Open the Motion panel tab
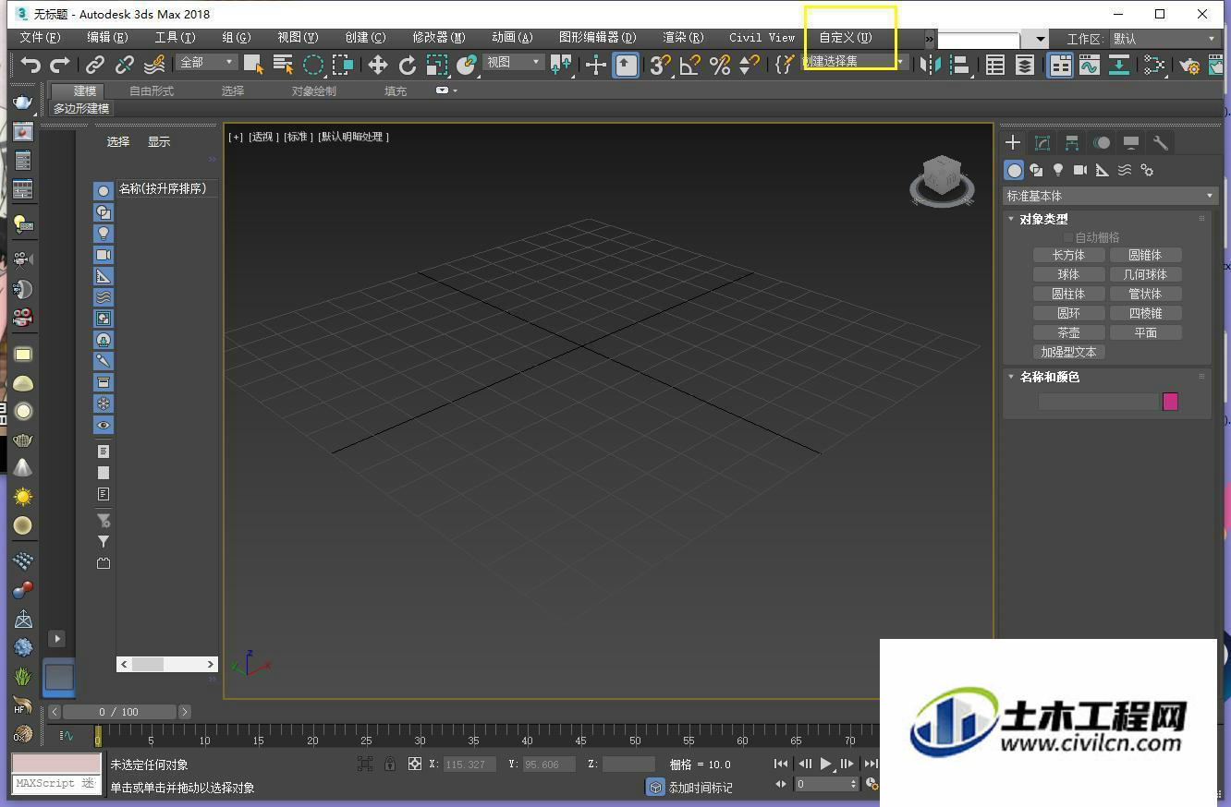 coord(1102,142)
